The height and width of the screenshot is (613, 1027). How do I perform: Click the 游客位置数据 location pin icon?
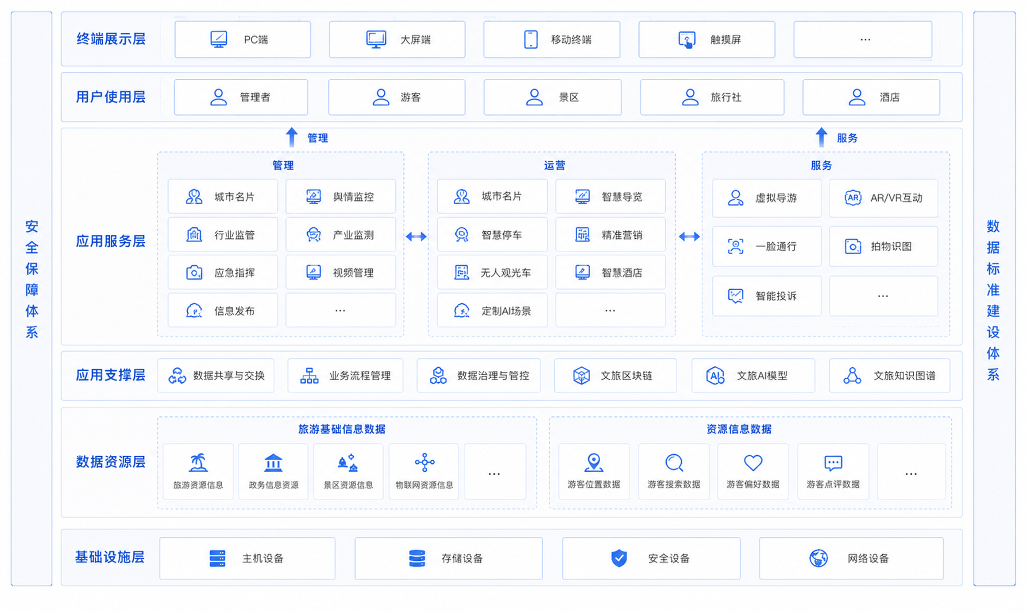[x=594, y=463]
